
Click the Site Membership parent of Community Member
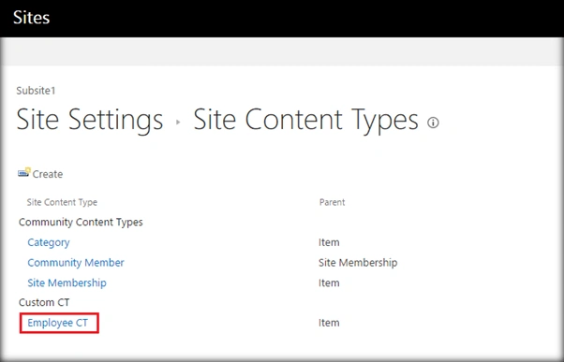point(358,263)
